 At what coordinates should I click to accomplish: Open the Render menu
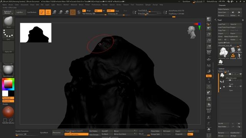pos(105,5)
